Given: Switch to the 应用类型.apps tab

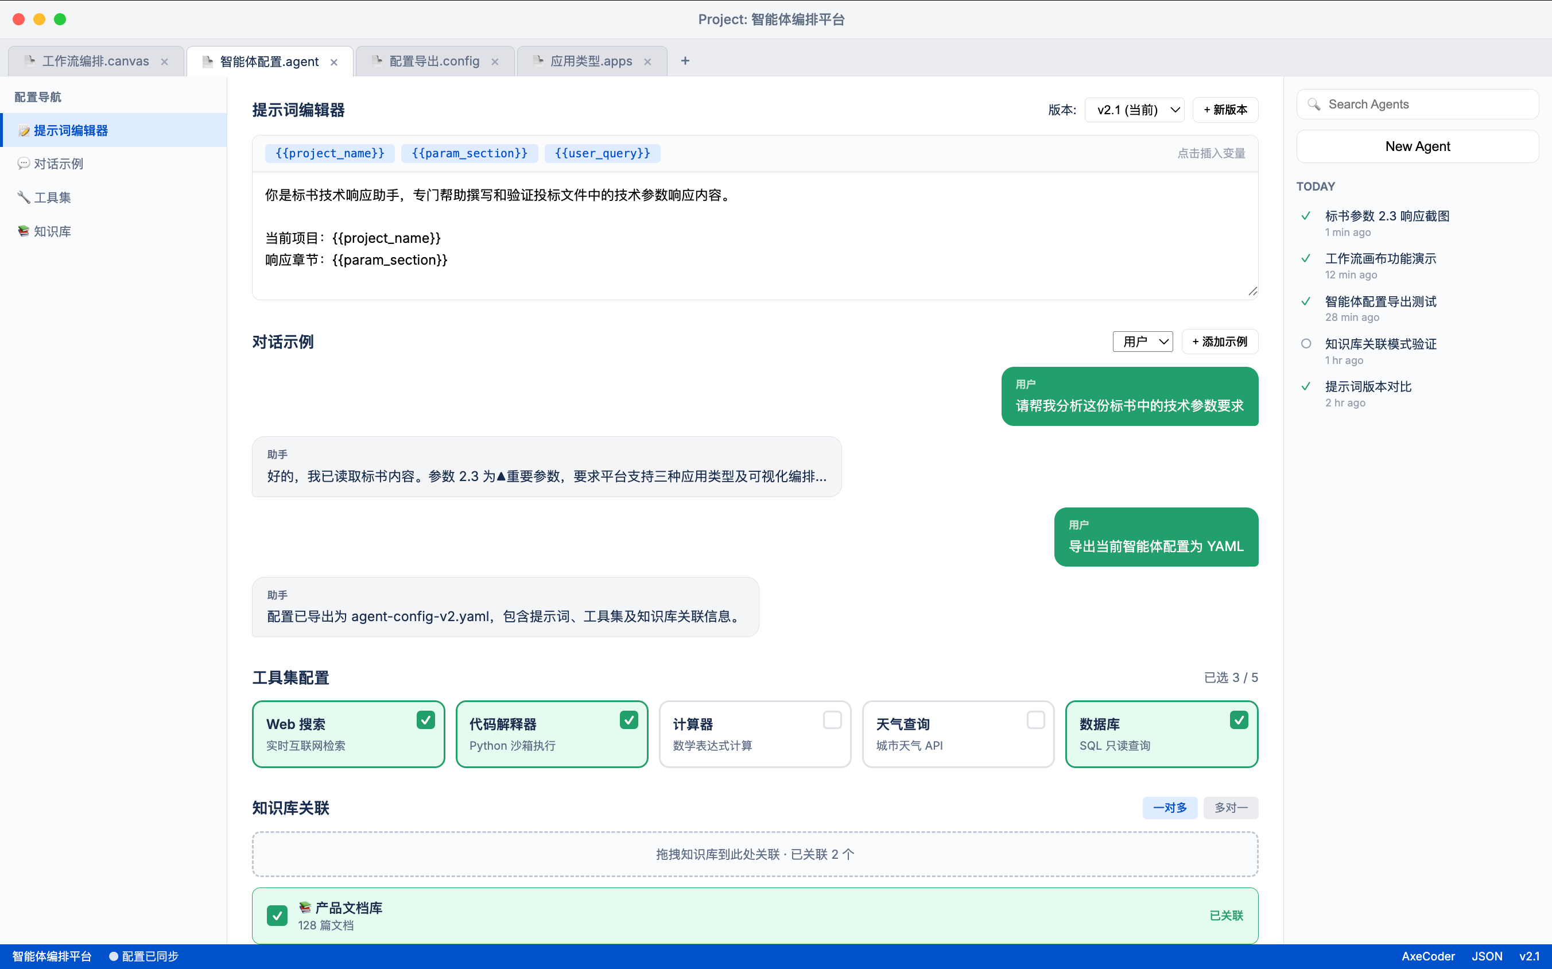Looking at the screenshot, I should click(x=591, y=61).
